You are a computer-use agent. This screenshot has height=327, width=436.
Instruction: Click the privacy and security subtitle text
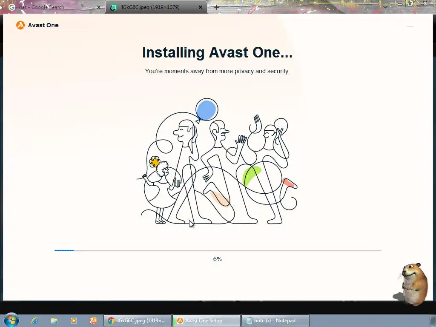(217, 71)
